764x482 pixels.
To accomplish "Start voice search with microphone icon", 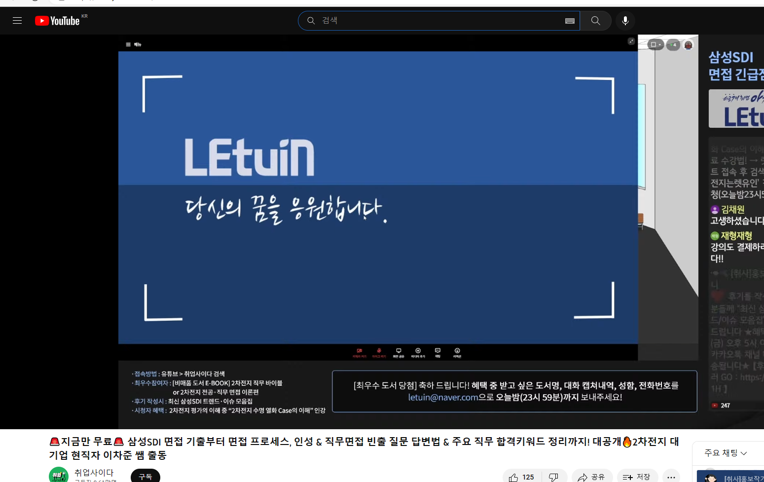I will (x=625, y=21).
